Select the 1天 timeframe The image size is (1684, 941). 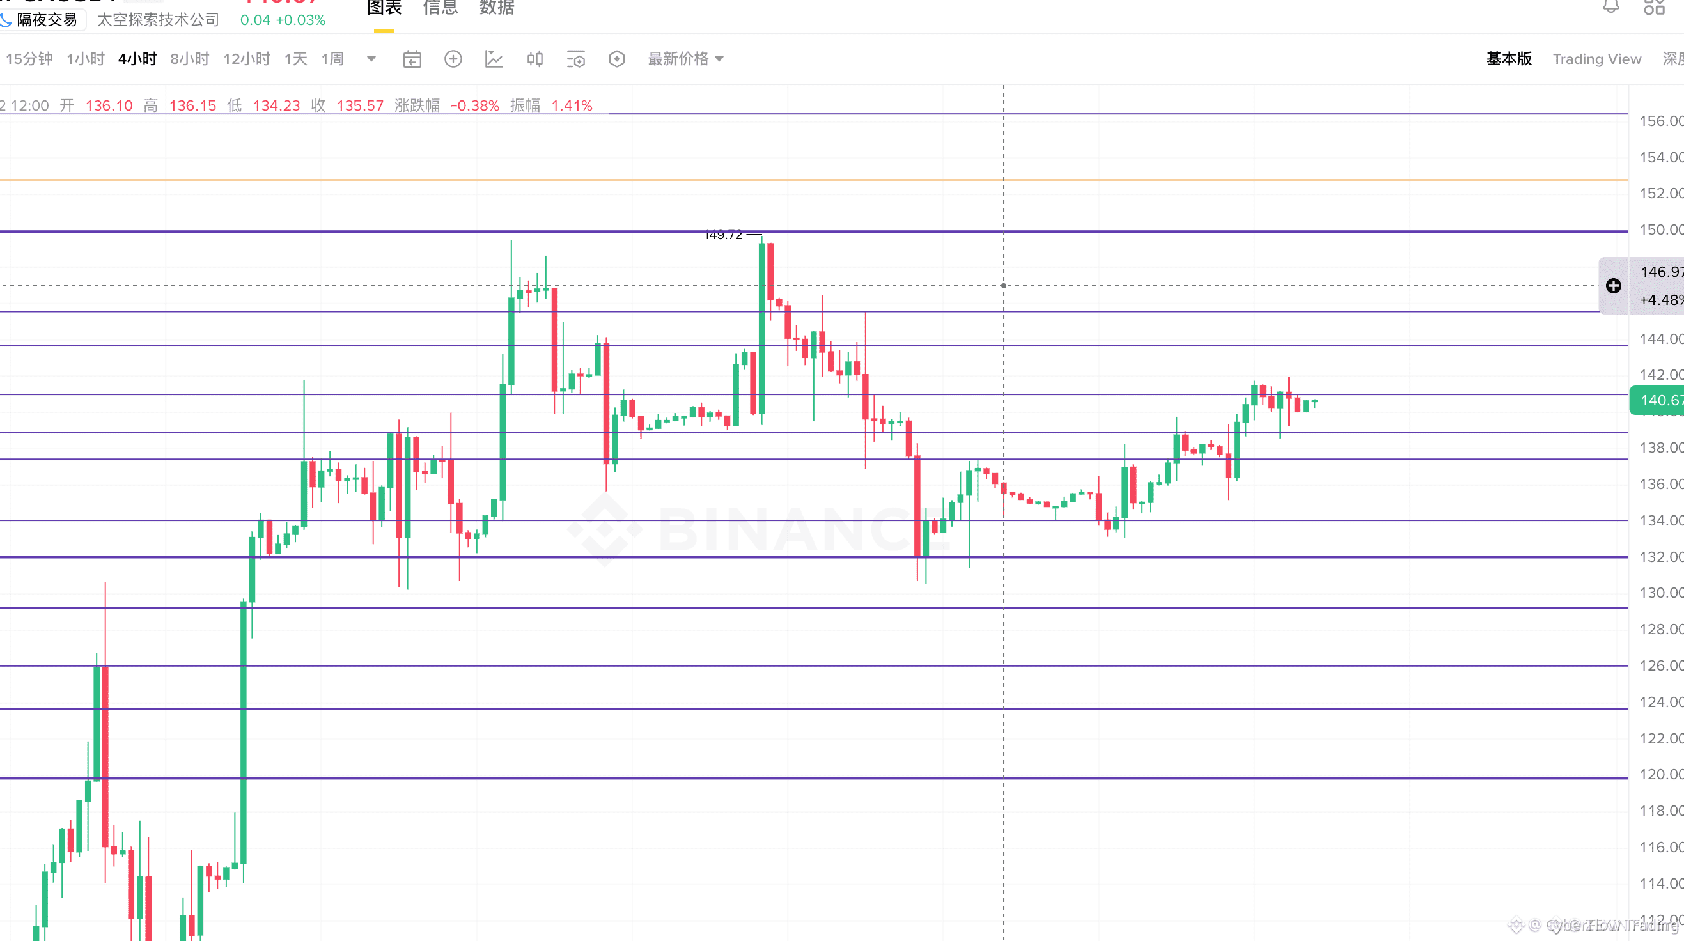(x=295, y=59)
